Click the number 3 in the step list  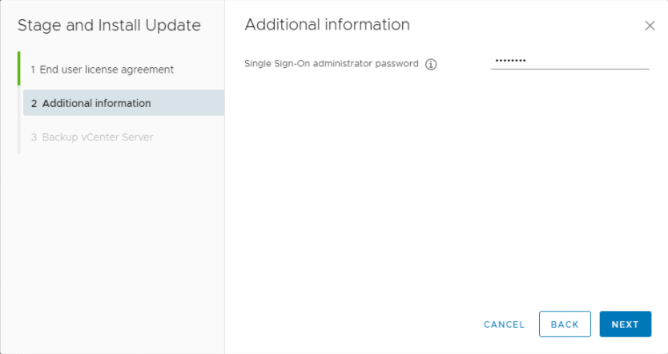(x=34, y=137)
